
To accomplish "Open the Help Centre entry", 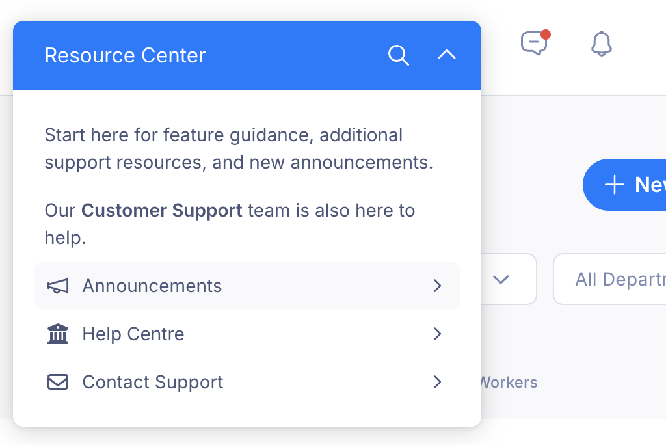I will pyautogui.click(x=247, y=334).
